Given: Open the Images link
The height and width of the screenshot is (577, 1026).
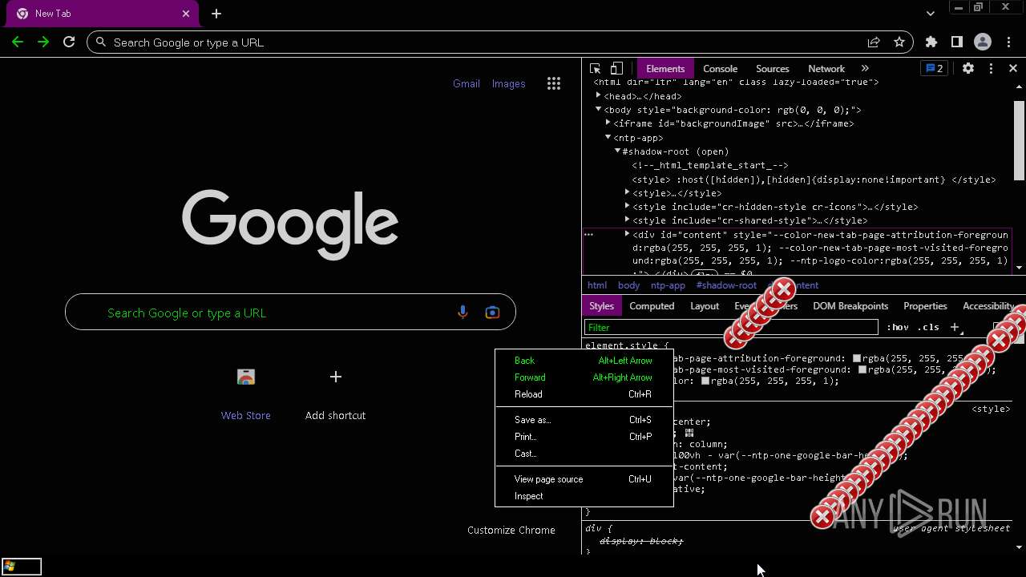Looking at the screenshot, I should coord(508,83).
